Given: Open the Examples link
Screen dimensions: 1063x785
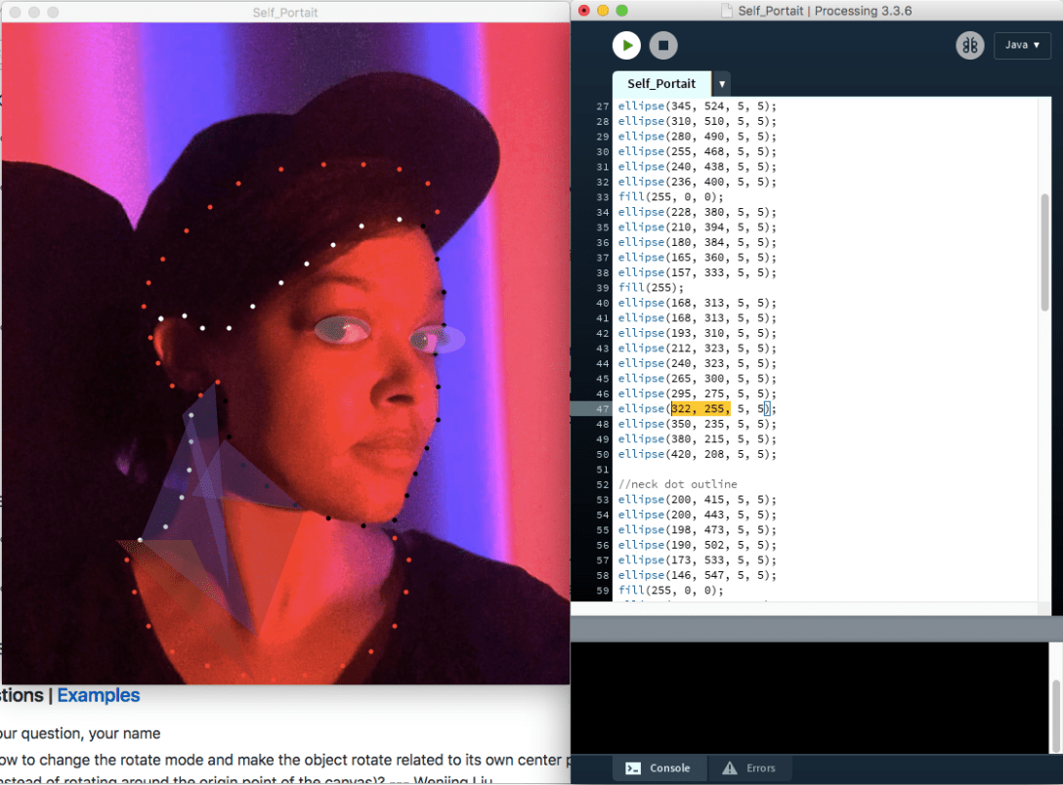Looking at the screenshot, I should (x=98, y=695).
